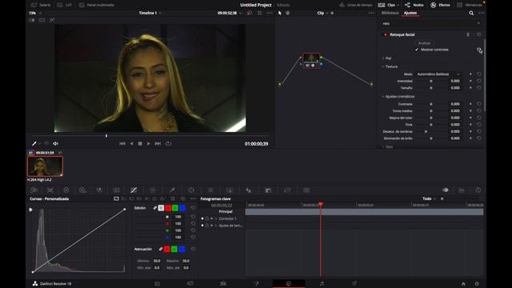This screenshot has width=512, height=288.
Task: Select the blue channel in Edición
Action: [x=182, y=208]
